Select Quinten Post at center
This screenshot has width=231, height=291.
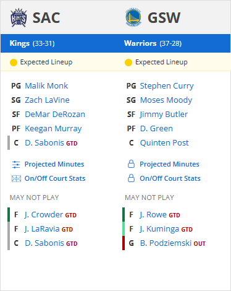pyautogui.click(x=164, y=143)
